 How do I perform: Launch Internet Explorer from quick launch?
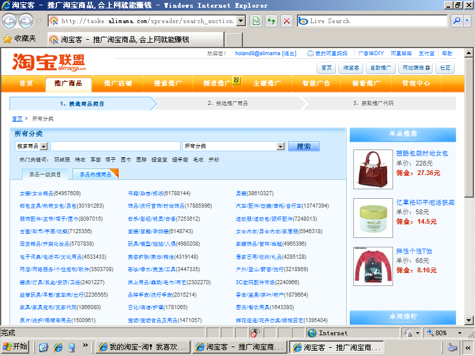click(58, 347)
